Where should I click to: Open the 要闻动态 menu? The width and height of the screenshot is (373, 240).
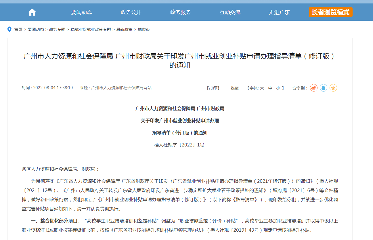coord(82,12)
